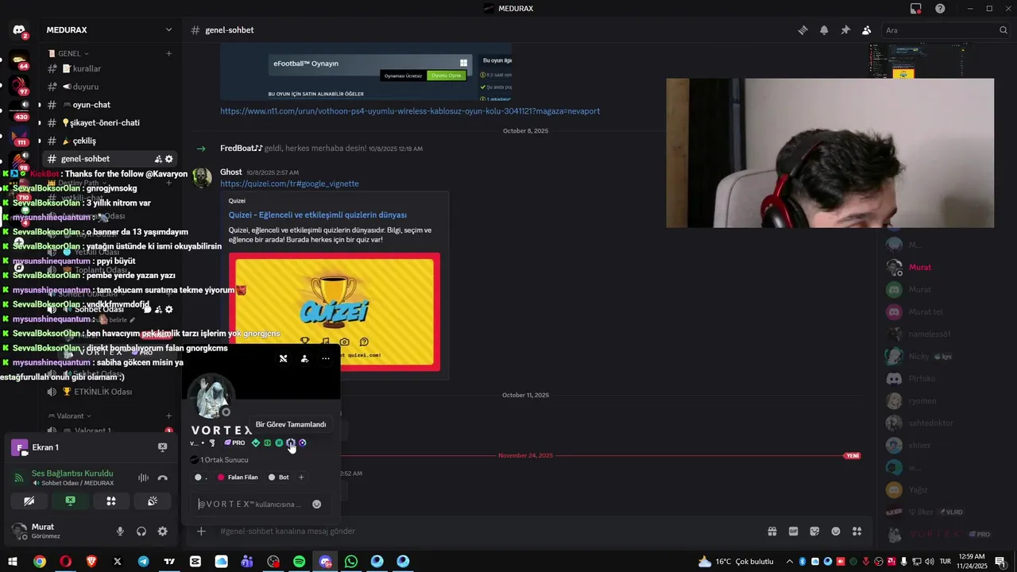Open the apps launcher in the chat bar
The image size is (1017, 572).
point(857,531)
